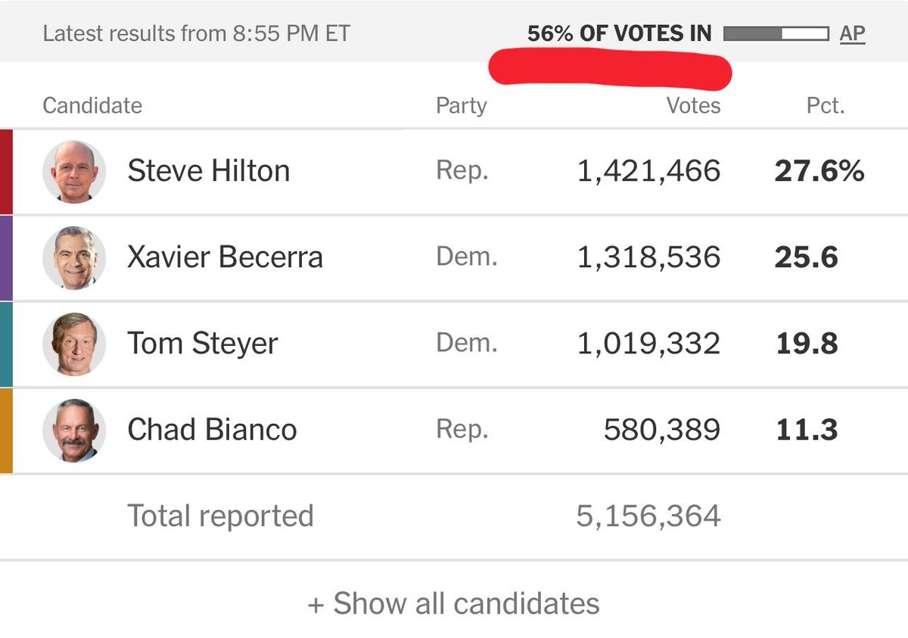The width and height of the screenshot is (908, 638).
Task: Click the purple color bar beside the second row
Action: (x=6, y=258)
